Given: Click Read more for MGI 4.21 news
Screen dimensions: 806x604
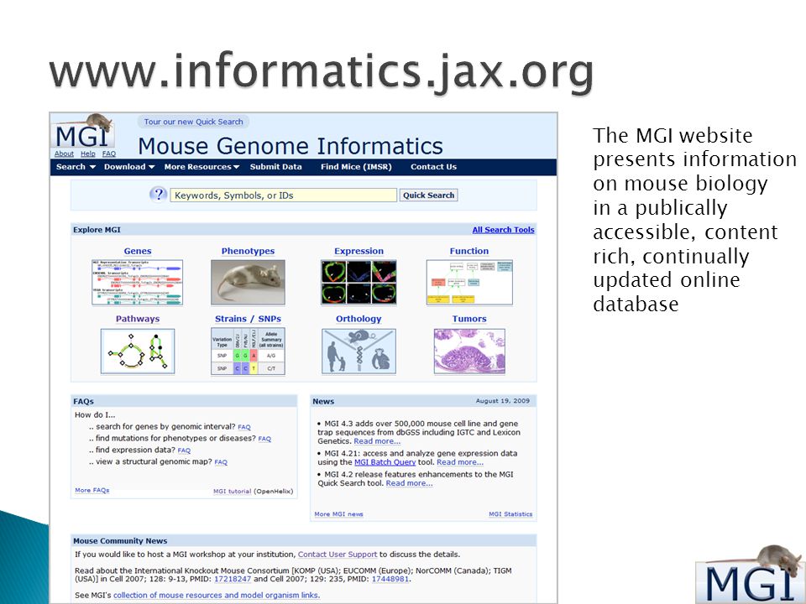Looking at the screenshot, I should 460,462.
